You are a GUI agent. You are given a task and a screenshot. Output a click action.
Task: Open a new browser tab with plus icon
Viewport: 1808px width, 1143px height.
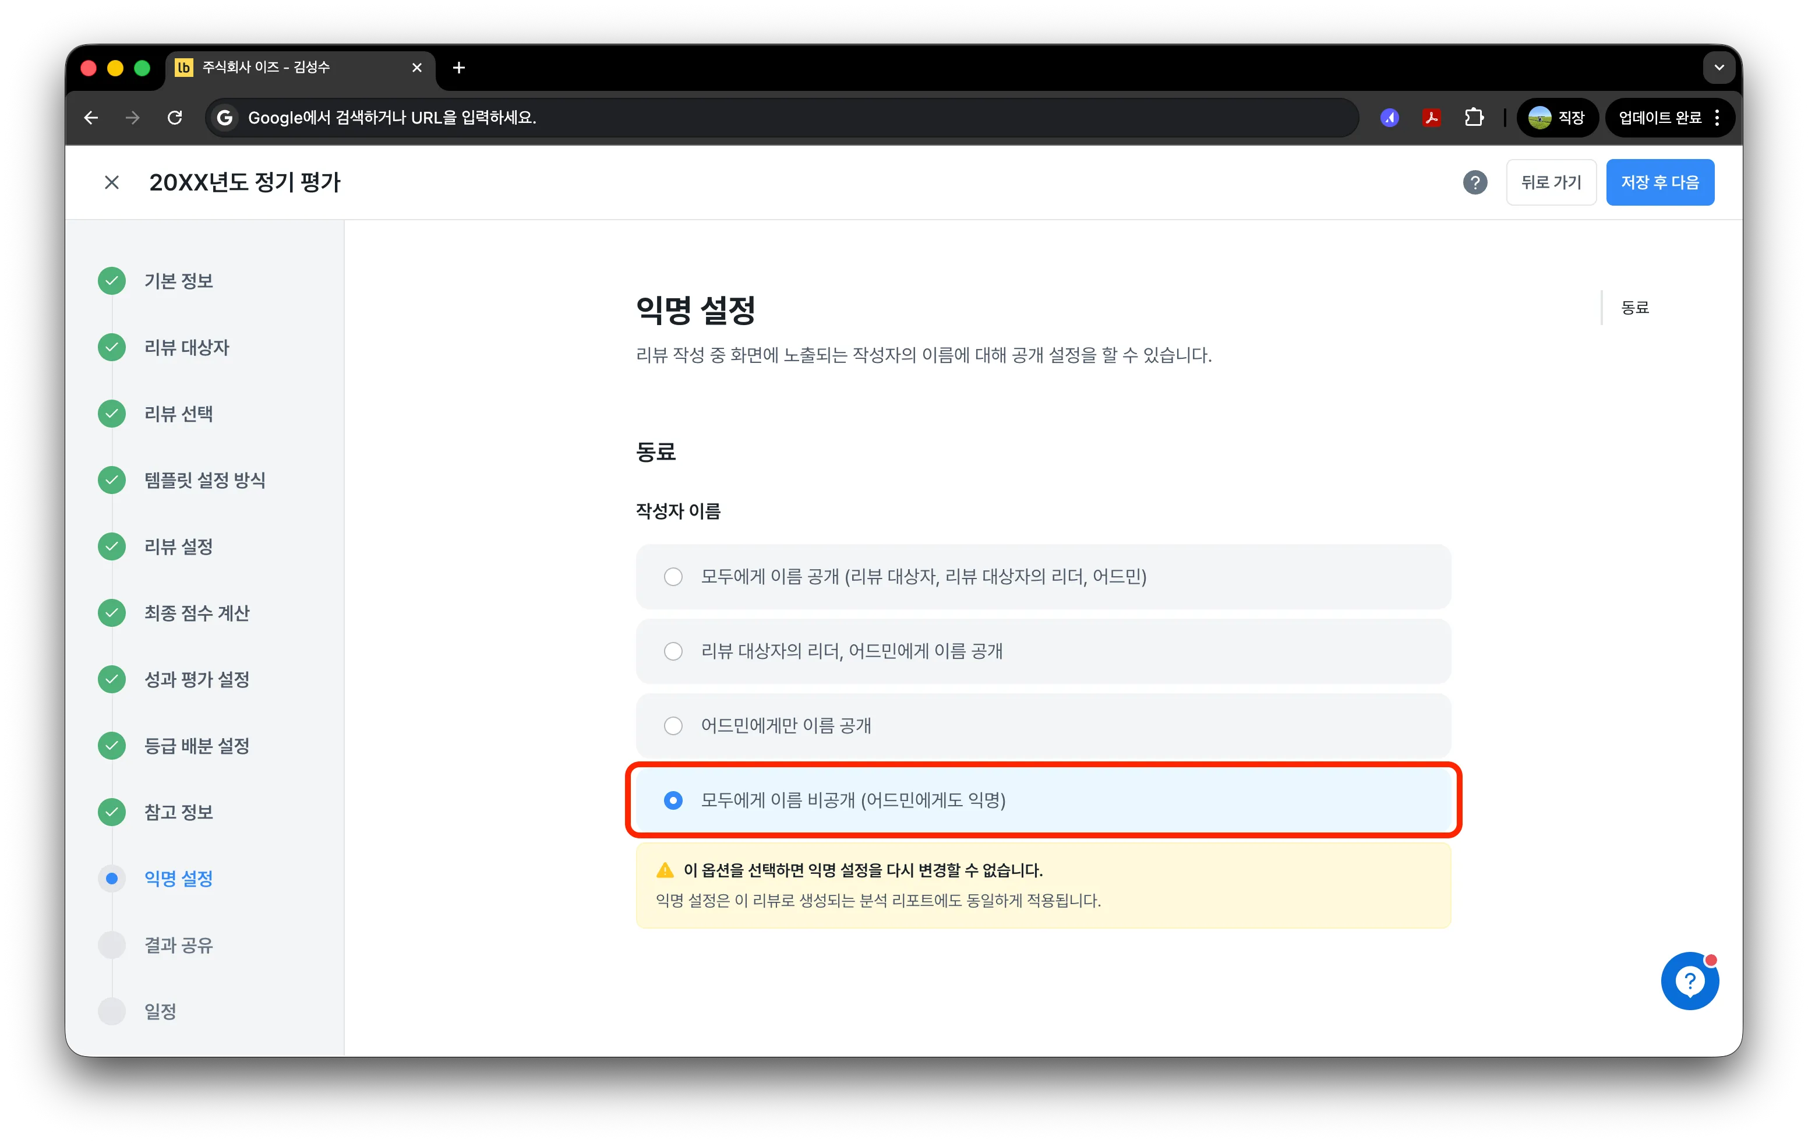click(459, 68)
